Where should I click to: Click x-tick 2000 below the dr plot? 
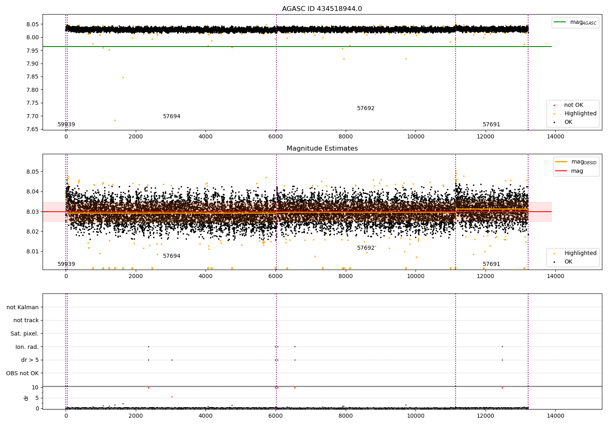coord(136,416)
